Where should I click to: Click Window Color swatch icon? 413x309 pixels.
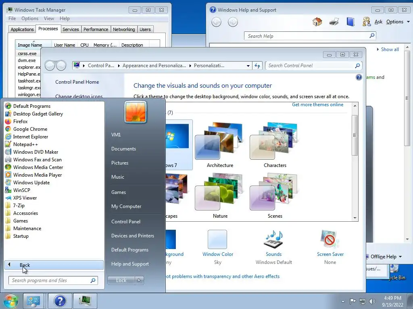pyautogui.click(x=217, y=239)
